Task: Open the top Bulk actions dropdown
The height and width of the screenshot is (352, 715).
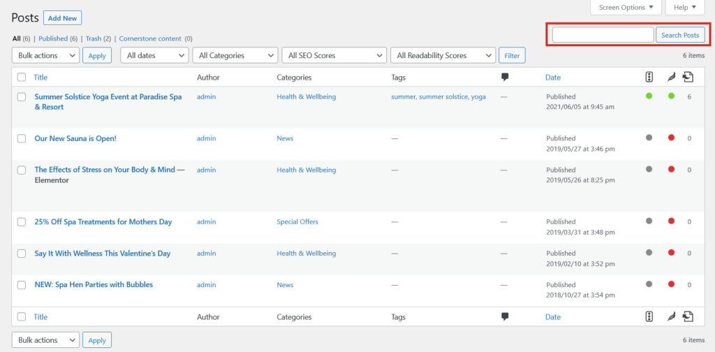Action: coord(45,55)
